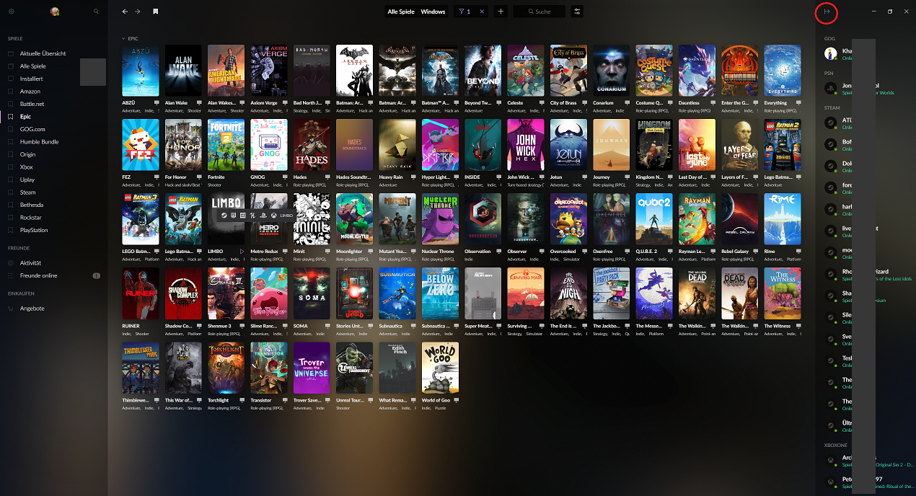
Task: Click the monitor icon beside The Witness
Action: click(798, 326)
